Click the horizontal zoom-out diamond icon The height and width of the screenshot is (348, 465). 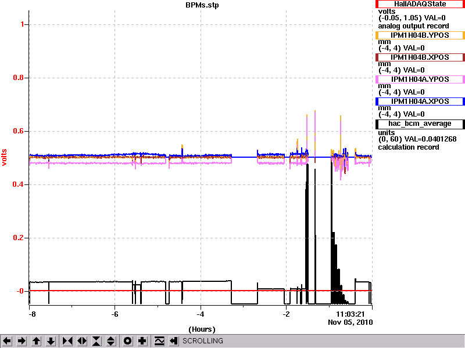[x=82, y=341]
